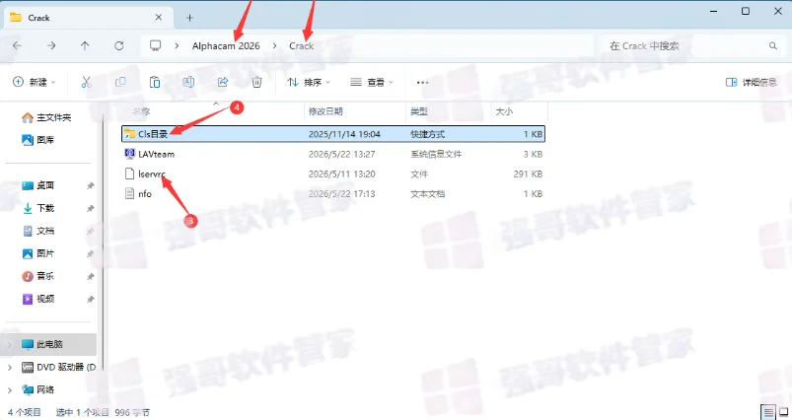The image size is (792, 420).
Task: Select Alphacam 2026 in the breadcrumb
Action: tap(226, 46)
